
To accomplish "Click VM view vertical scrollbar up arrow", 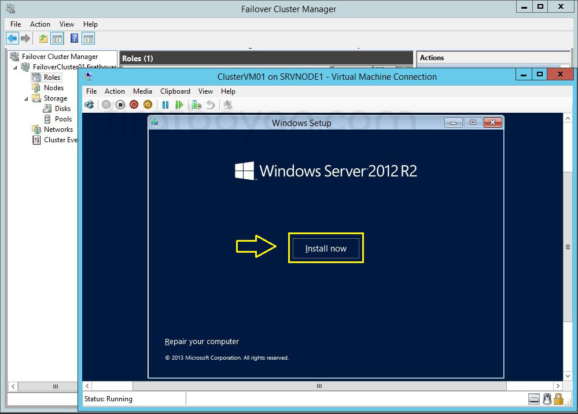I will tap(568, 118).
